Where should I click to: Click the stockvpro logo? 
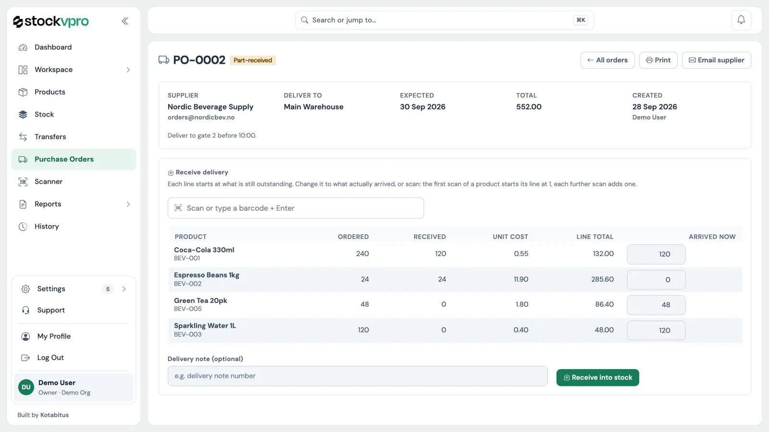(x=51, y=21)
